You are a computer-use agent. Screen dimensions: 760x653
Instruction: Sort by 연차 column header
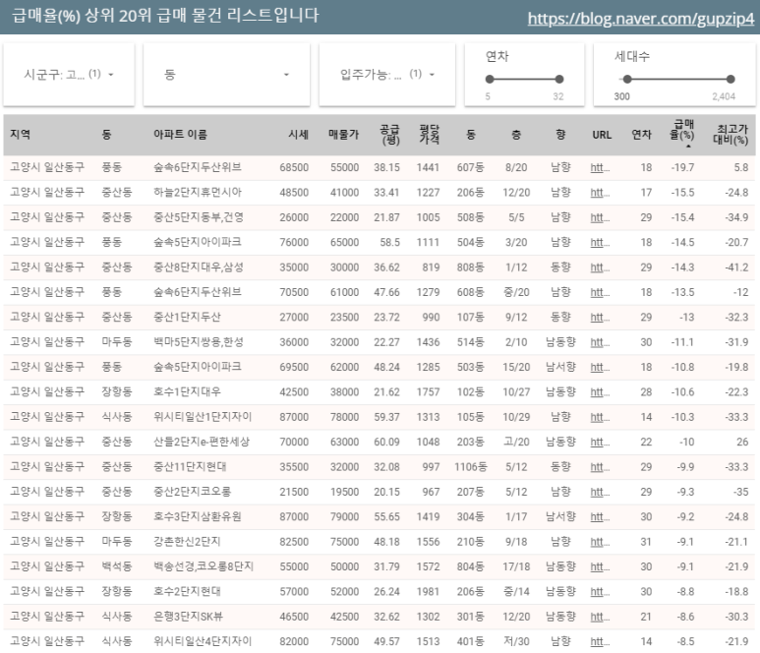coord(641,135)
